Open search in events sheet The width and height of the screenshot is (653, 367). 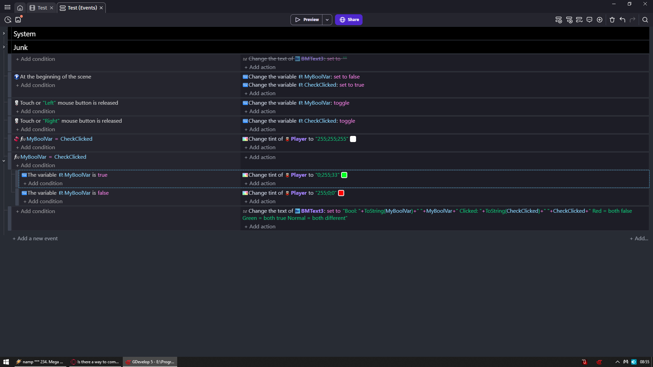pyautogui.click(x=645, y=20)
